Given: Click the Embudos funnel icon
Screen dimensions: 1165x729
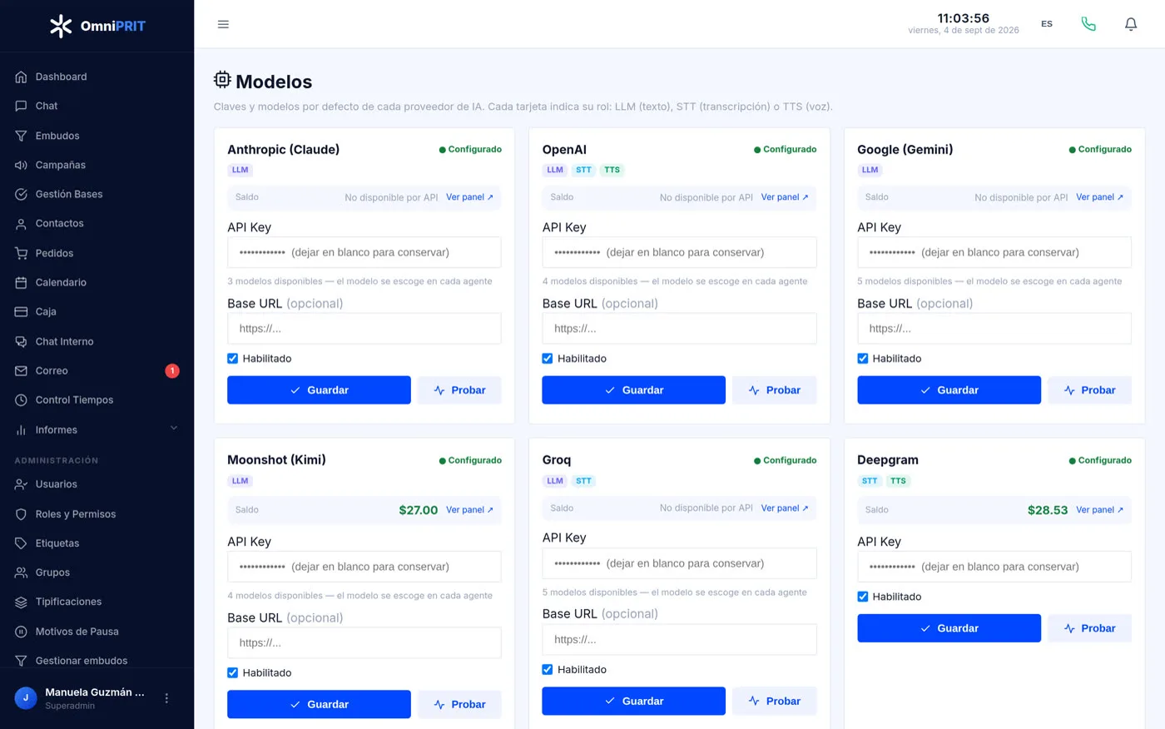Looking at the screenshot, I should pyautogui.click(x=22, y=136).
